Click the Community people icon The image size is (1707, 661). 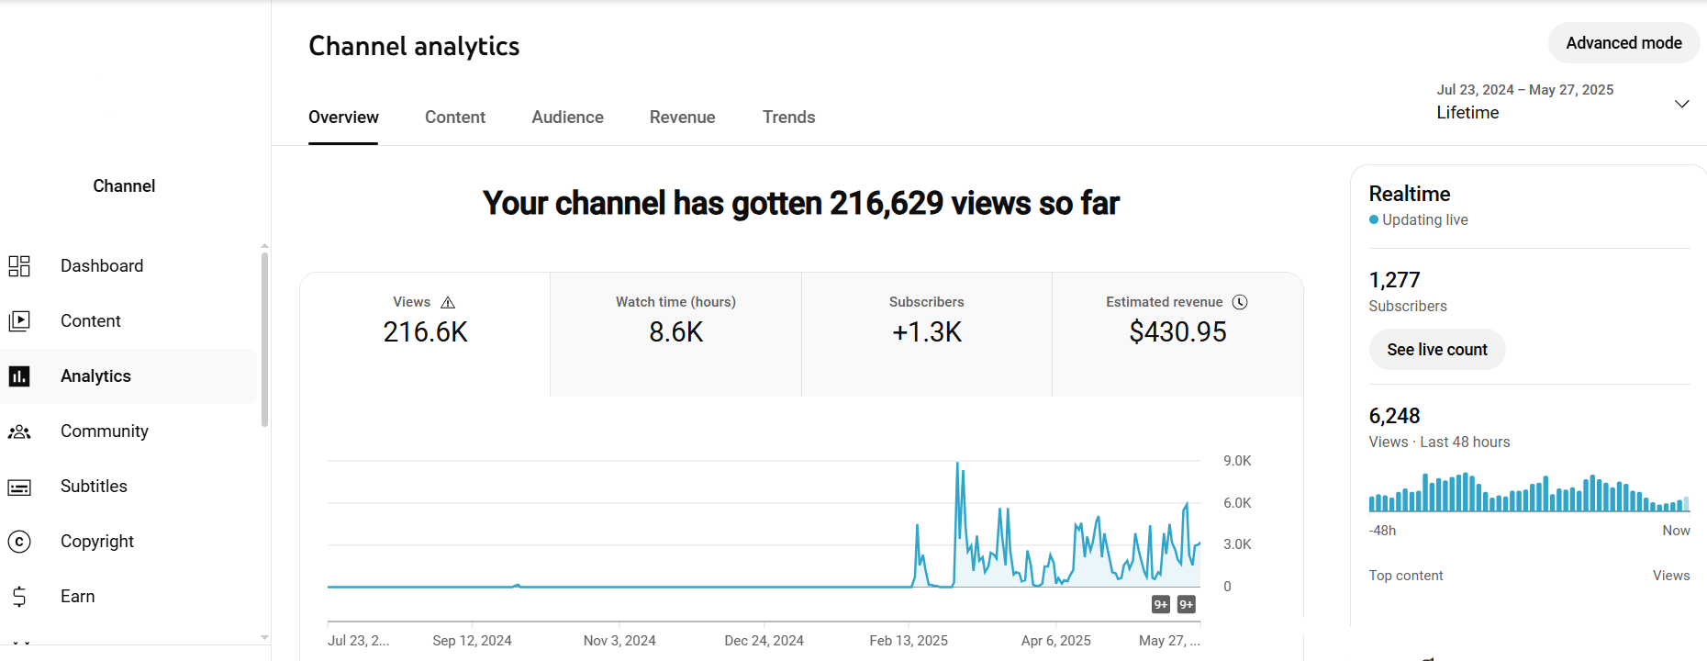(19, 431)
